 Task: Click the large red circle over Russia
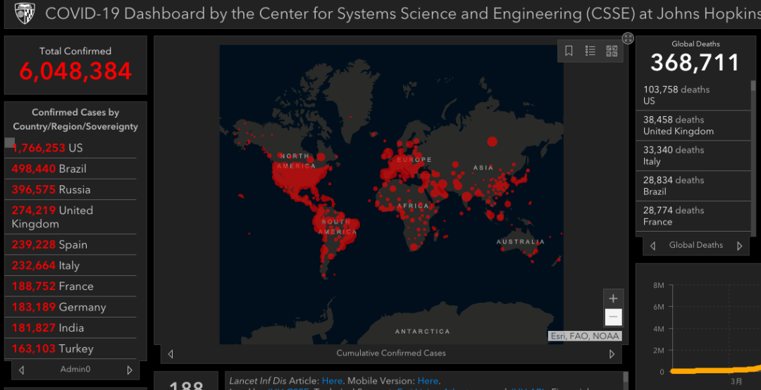pos(492,141)
